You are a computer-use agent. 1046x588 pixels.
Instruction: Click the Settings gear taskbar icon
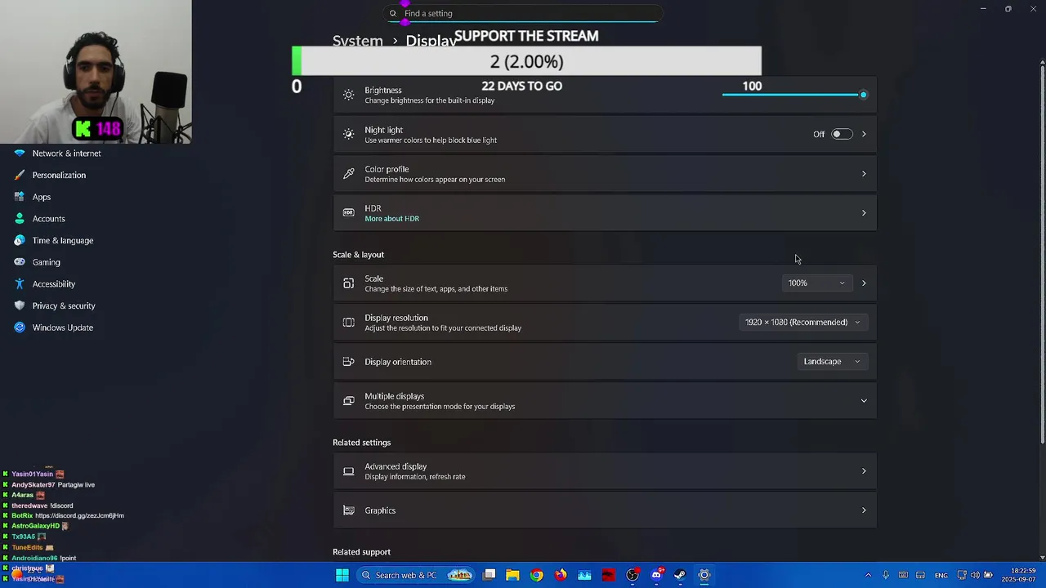tap(704, 575)
